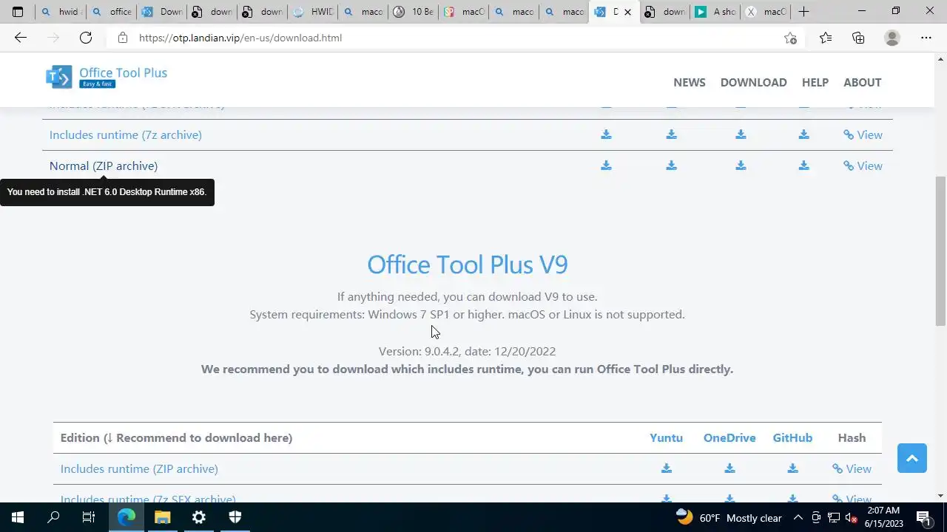Image resolution: width=947 pixels, height=532 pixels.
Task: Open the volume control in tray
Action: [852, 518]
